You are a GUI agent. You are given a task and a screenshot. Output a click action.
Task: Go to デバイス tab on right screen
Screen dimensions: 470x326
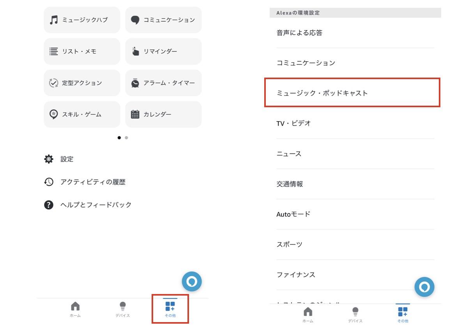[355, 314]
